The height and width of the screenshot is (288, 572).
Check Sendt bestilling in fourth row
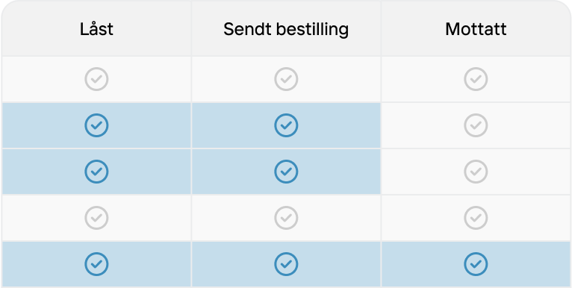(286, 218)
